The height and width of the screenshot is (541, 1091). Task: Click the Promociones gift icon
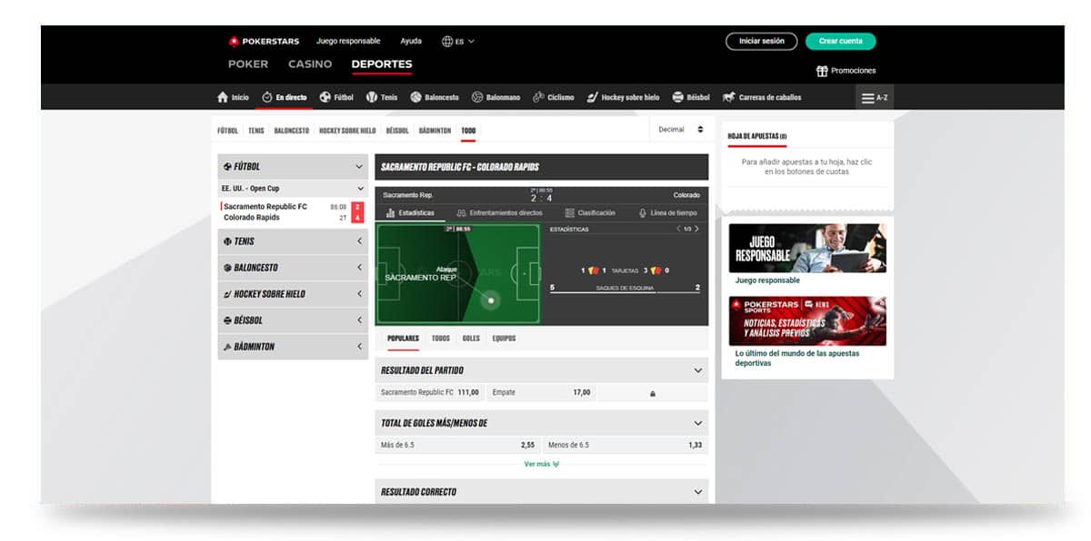coord(822,71)
